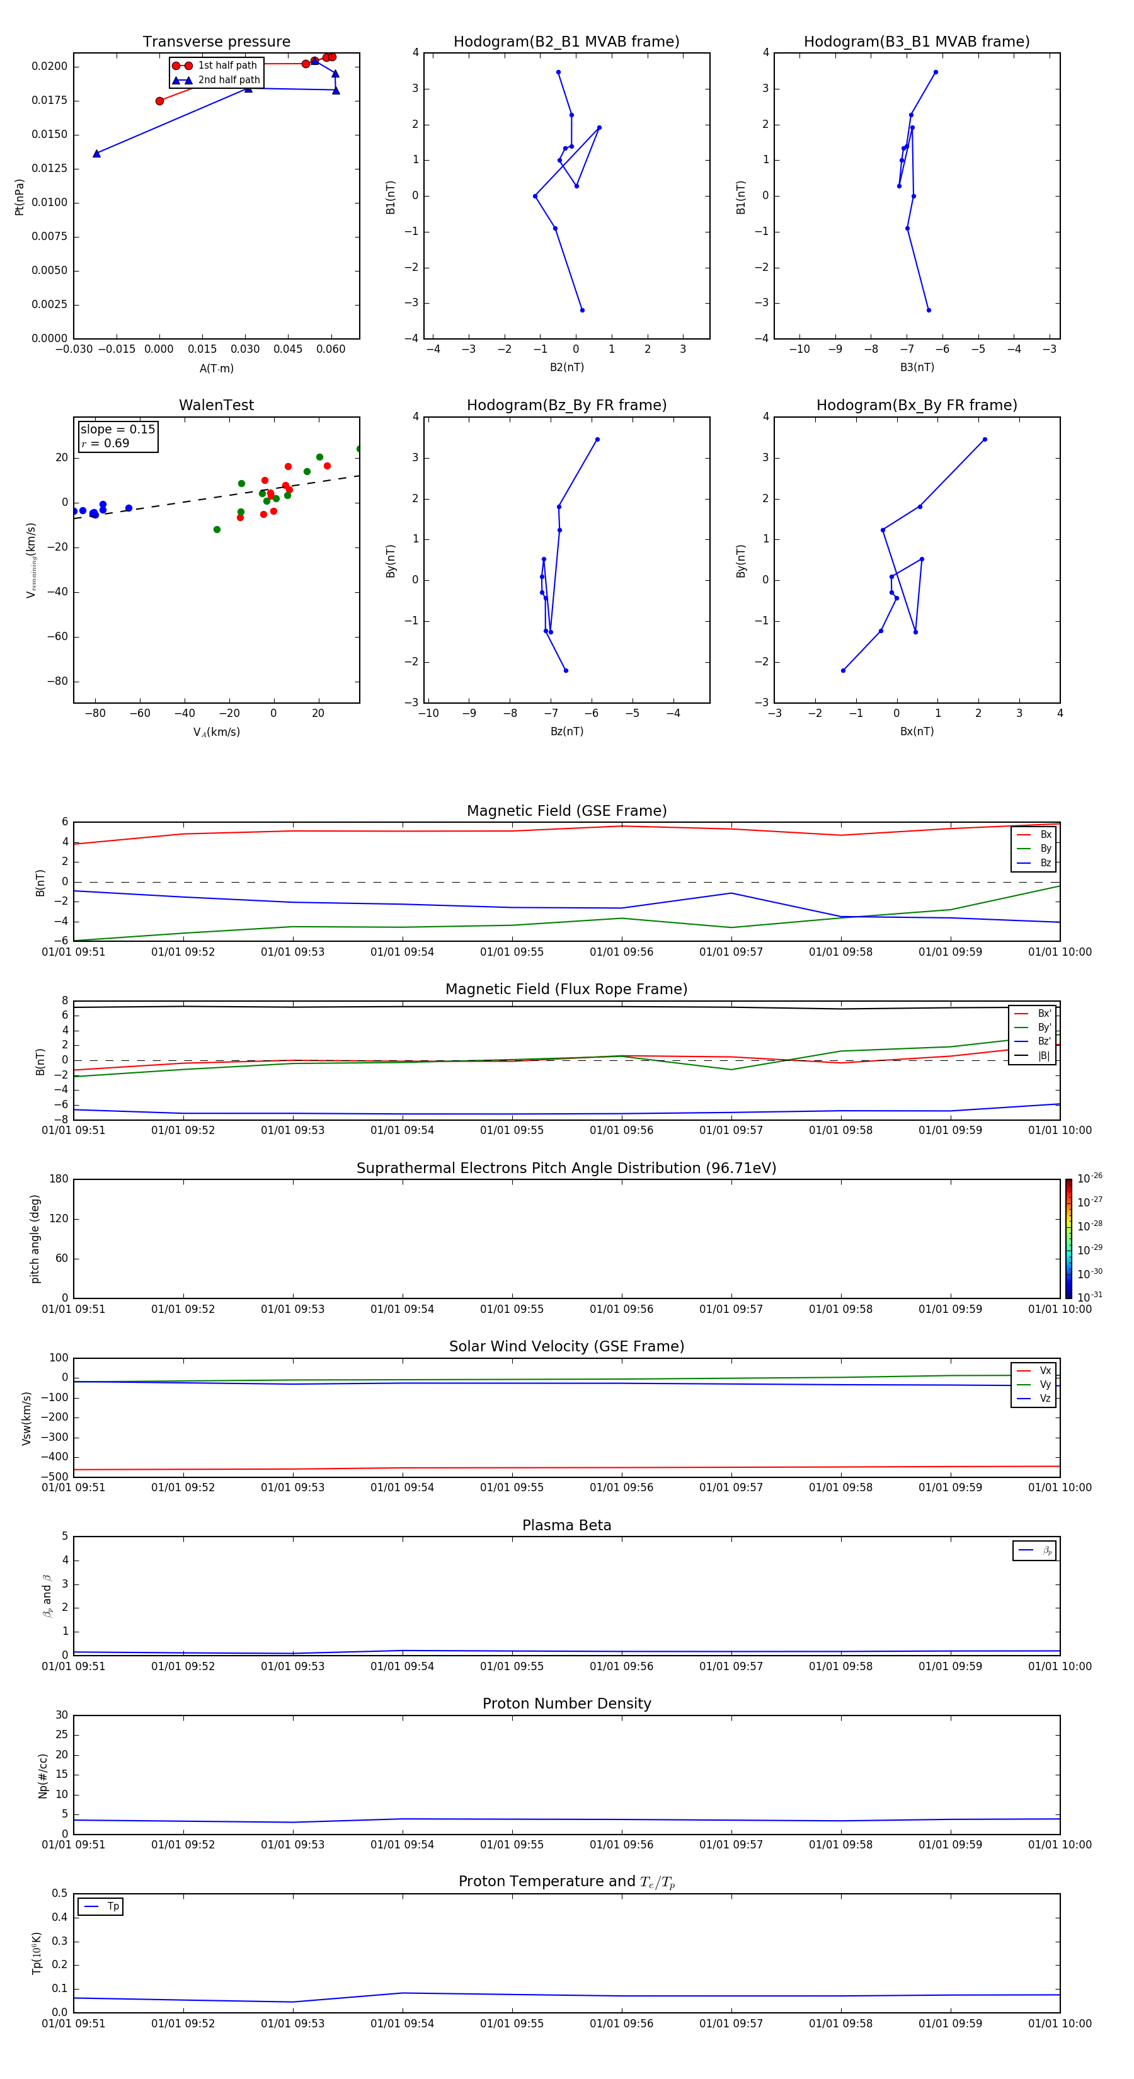The height and width of the screenshot is (2079, 1134).
Task: Click the empty pitch angle distribution panel
Action: [x=566, y=1238]
